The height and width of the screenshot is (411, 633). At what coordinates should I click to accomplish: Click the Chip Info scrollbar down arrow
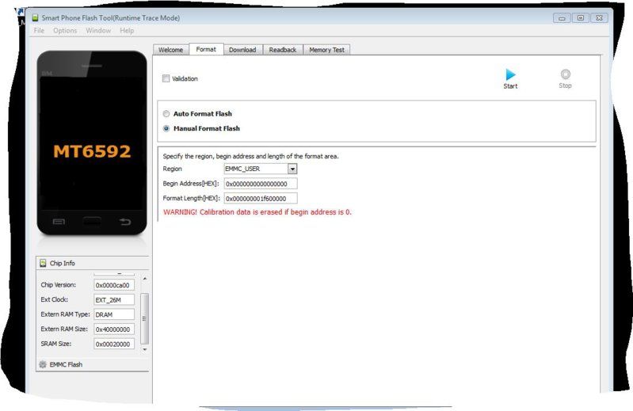[144, 350]
